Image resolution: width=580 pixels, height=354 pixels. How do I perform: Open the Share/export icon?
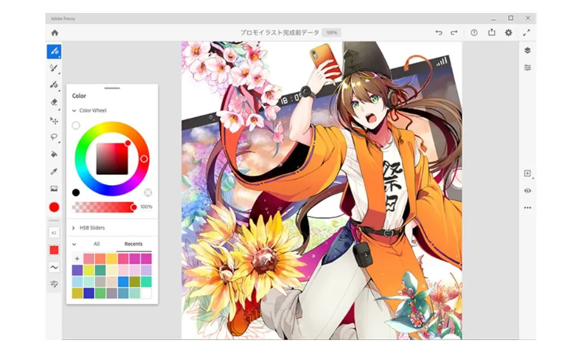tap(491, 33)
